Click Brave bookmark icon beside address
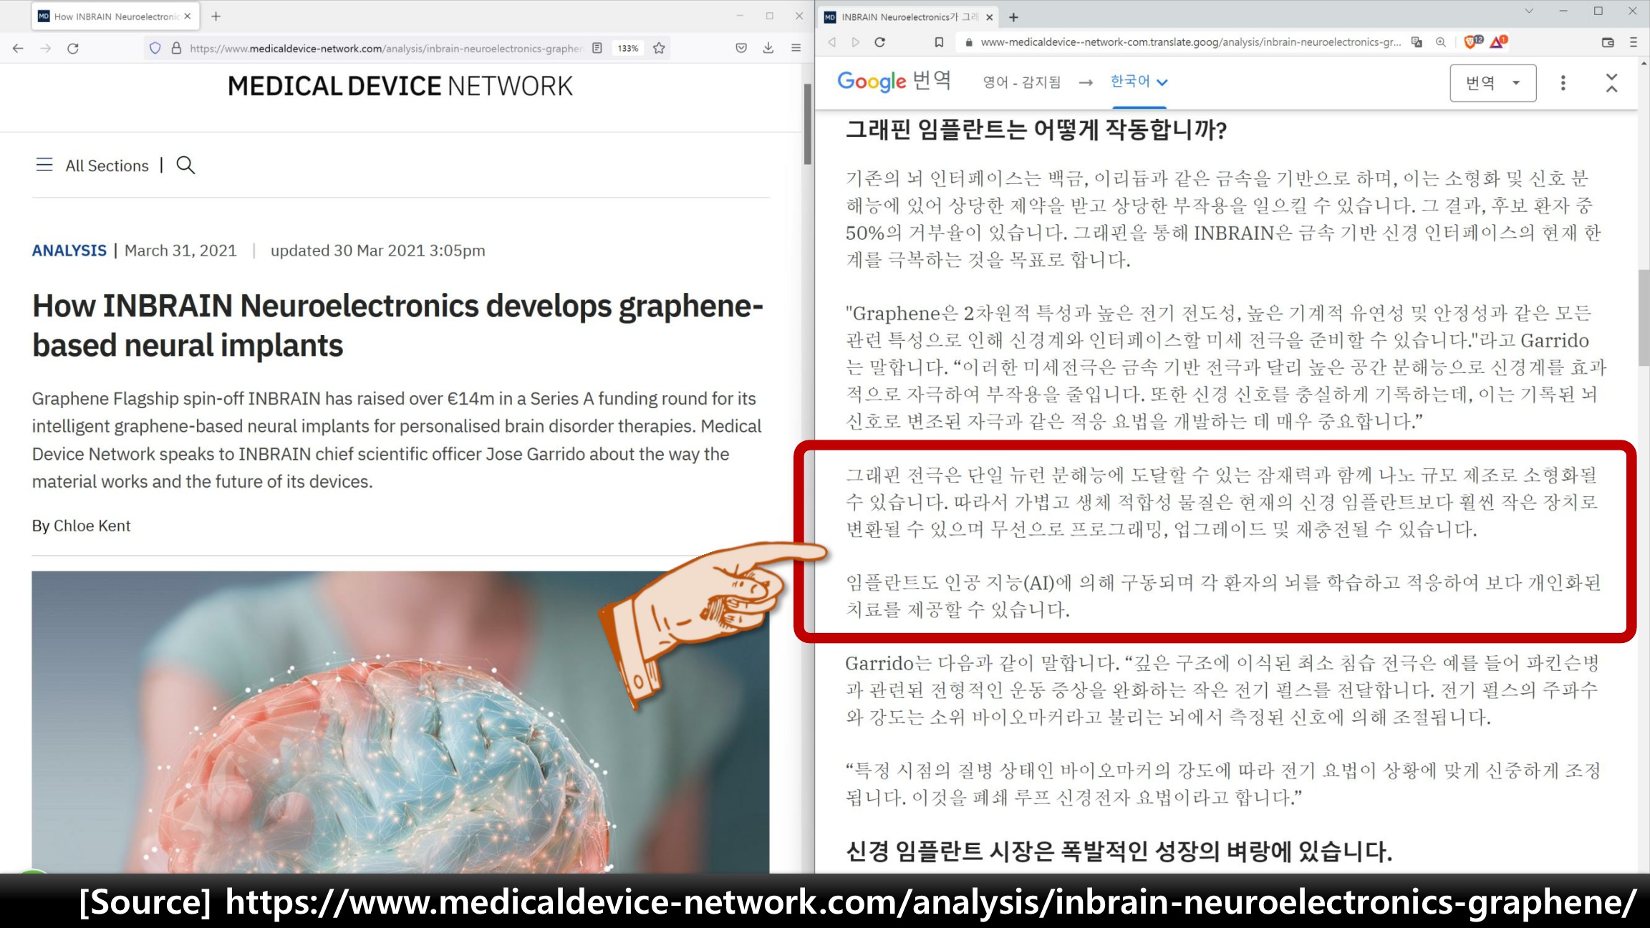This screenshot has height=928, width=1650. (x=939, y=42)
